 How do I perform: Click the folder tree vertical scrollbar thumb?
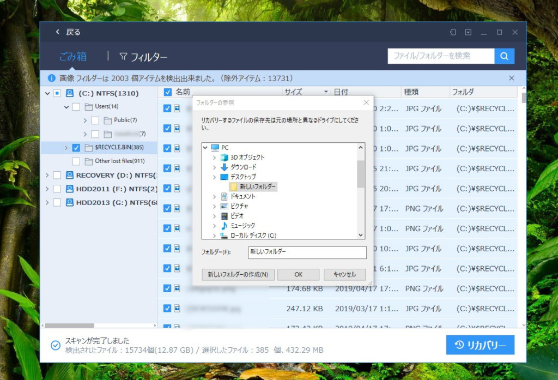pos(361,174)
